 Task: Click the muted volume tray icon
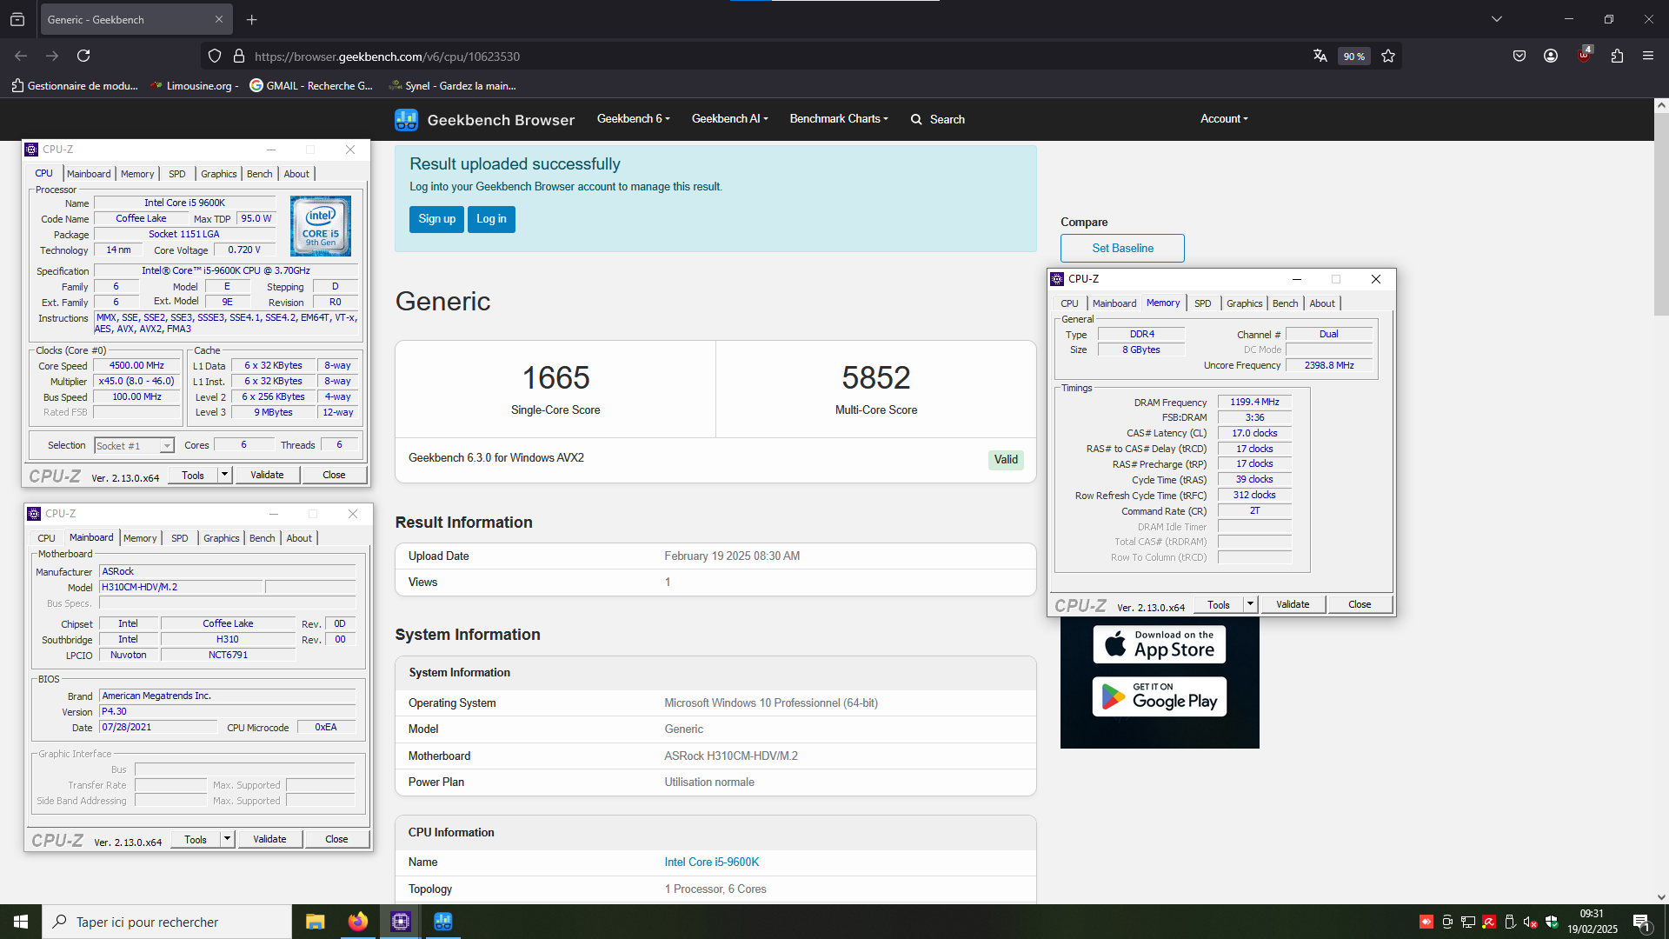[x=1531, y=922]
